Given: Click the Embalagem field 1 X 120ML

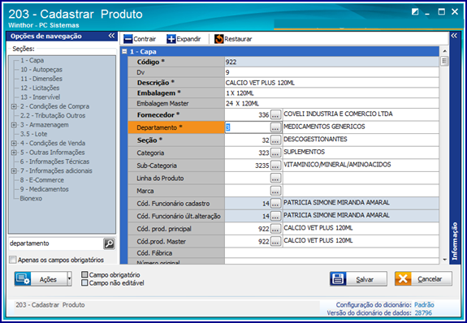Looking at the screenshot, I should pos(331,93).
